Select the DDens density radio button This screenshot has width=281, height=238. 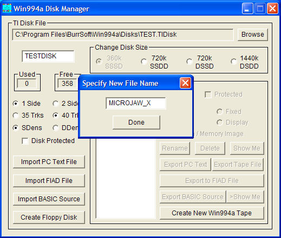click(x=56, y=128)
